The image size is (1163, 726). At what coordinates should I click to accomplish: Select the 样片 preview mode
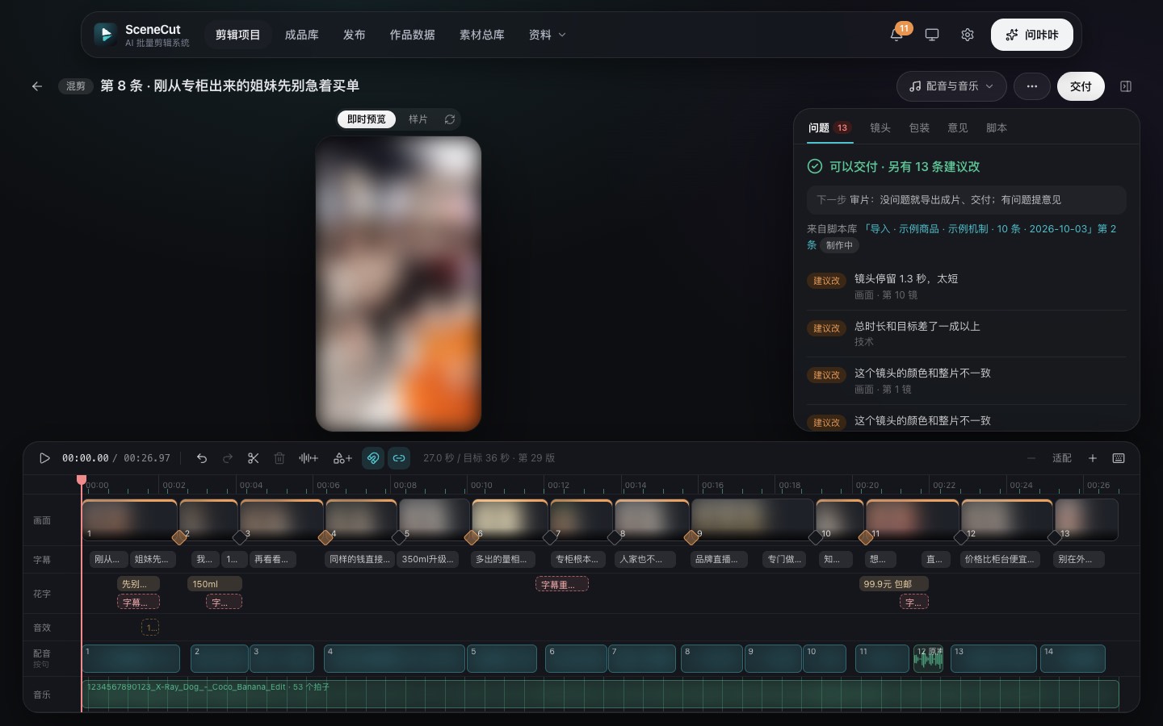[418, 119]
